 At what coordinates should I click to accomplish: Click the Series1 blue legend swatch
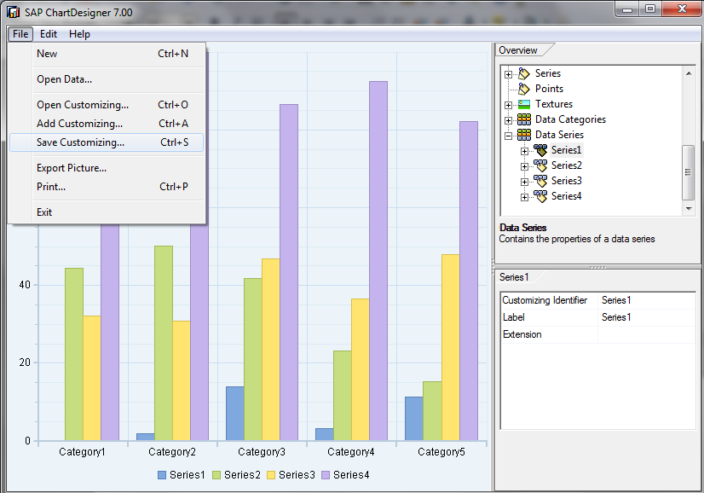tap(162, 475)
